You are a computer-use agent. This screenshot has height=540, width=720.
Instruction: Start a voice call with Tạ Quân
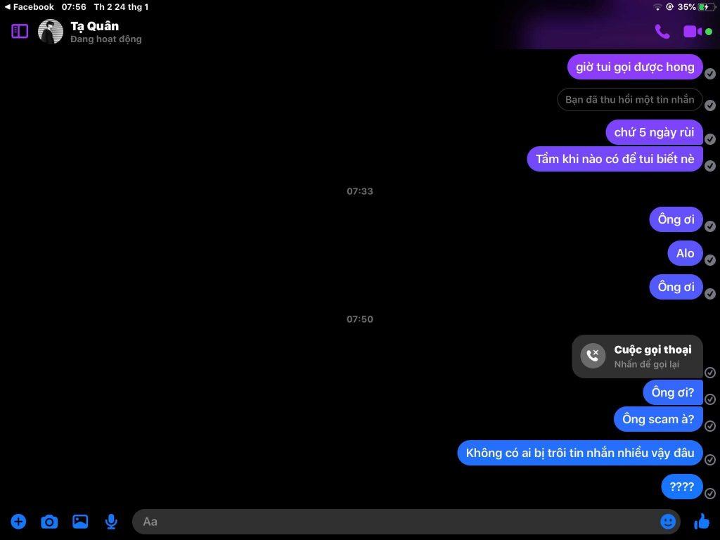click(x=662, y=32)
